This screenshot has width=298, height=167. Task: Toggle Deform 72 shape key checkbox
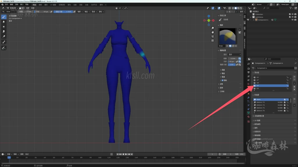tap(285, 102)
